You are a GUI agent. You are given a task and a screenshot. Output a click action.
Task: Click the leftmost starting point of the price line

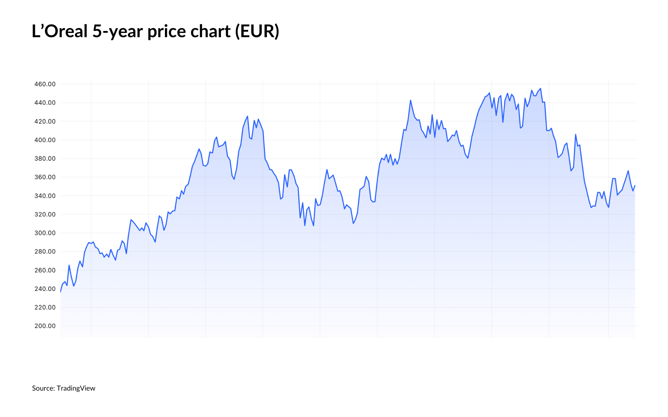pos(61,292)
